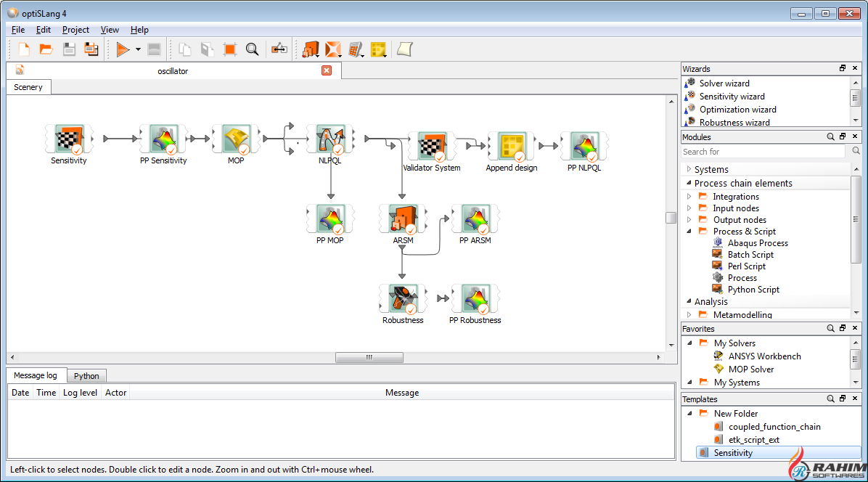The height and width of the screenshot is (482, 868).
Task: Select the MOP node
Action: tap(236, 139)
